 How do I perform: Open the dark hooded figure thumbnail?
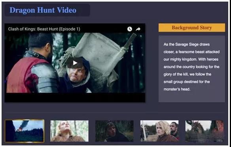pyautogui.click(x=114, y=131)
